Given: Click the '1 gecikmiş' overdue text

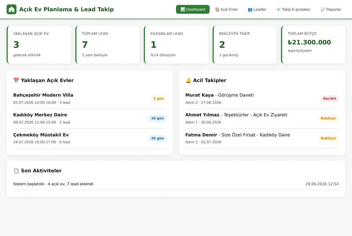Looking at the screenshot, I should (x=229, y=55).
